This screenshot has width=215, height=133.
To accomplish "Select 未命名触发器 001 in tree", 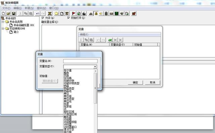I will (24, 25).
